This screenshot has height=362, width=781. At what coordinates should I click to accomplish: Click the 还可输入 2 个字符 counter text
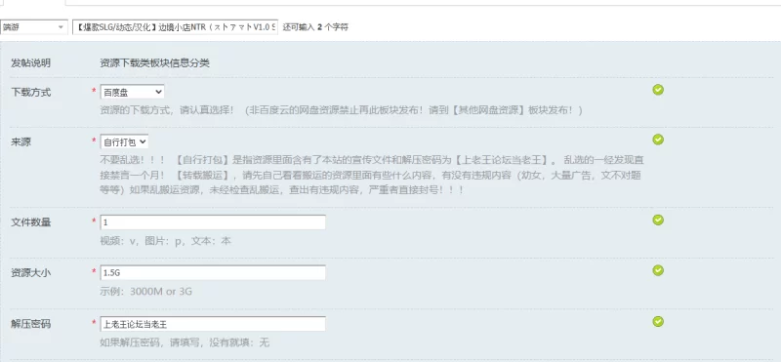(315, 27)
